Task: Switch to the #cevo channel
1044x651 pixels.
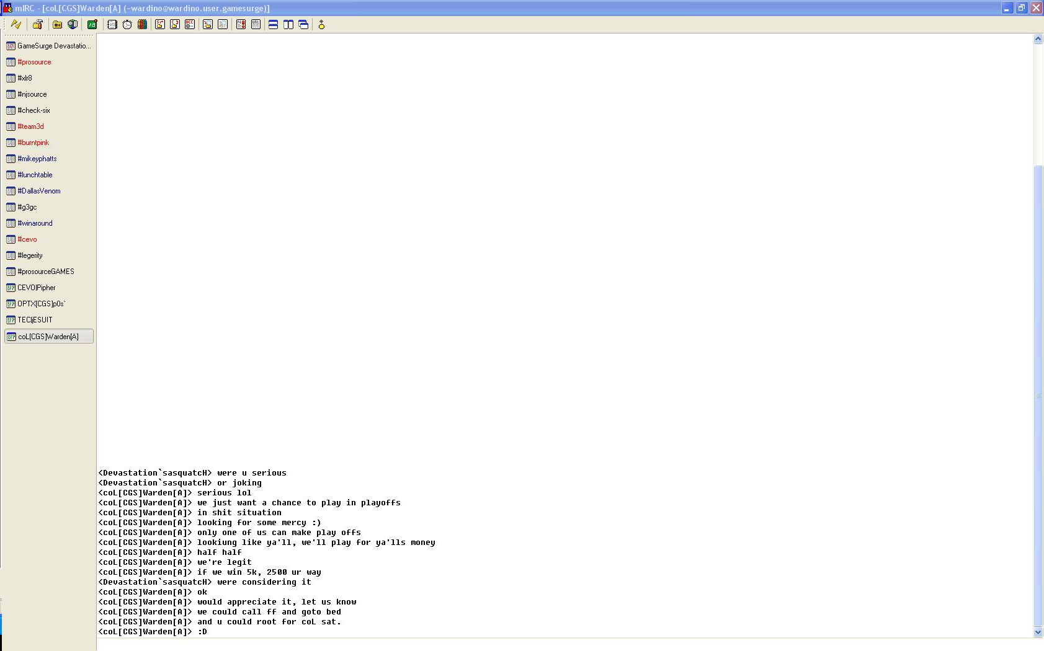Action: pyautogui.click(x=27, y=239)
